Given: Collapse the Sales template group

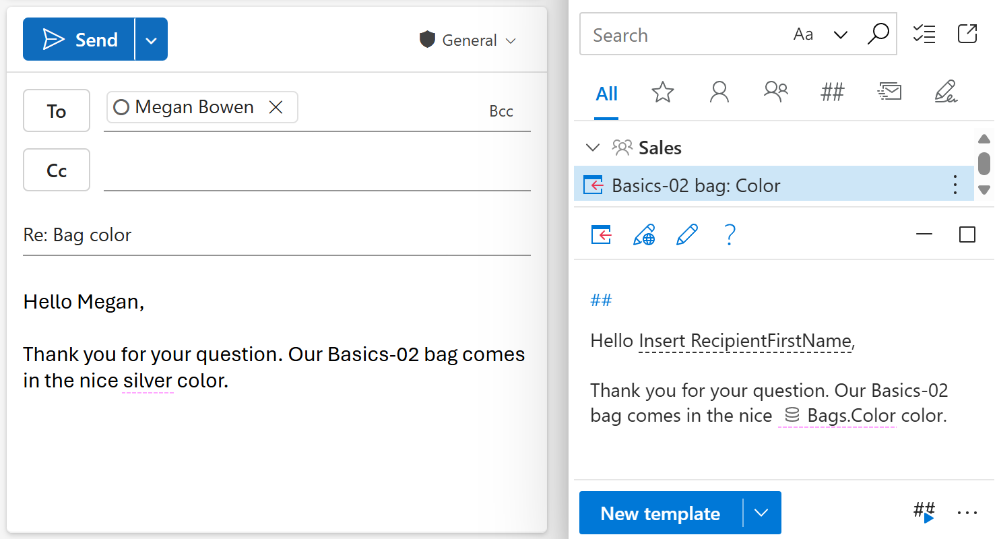Looking at the screenshot, I should pos(592,148).
